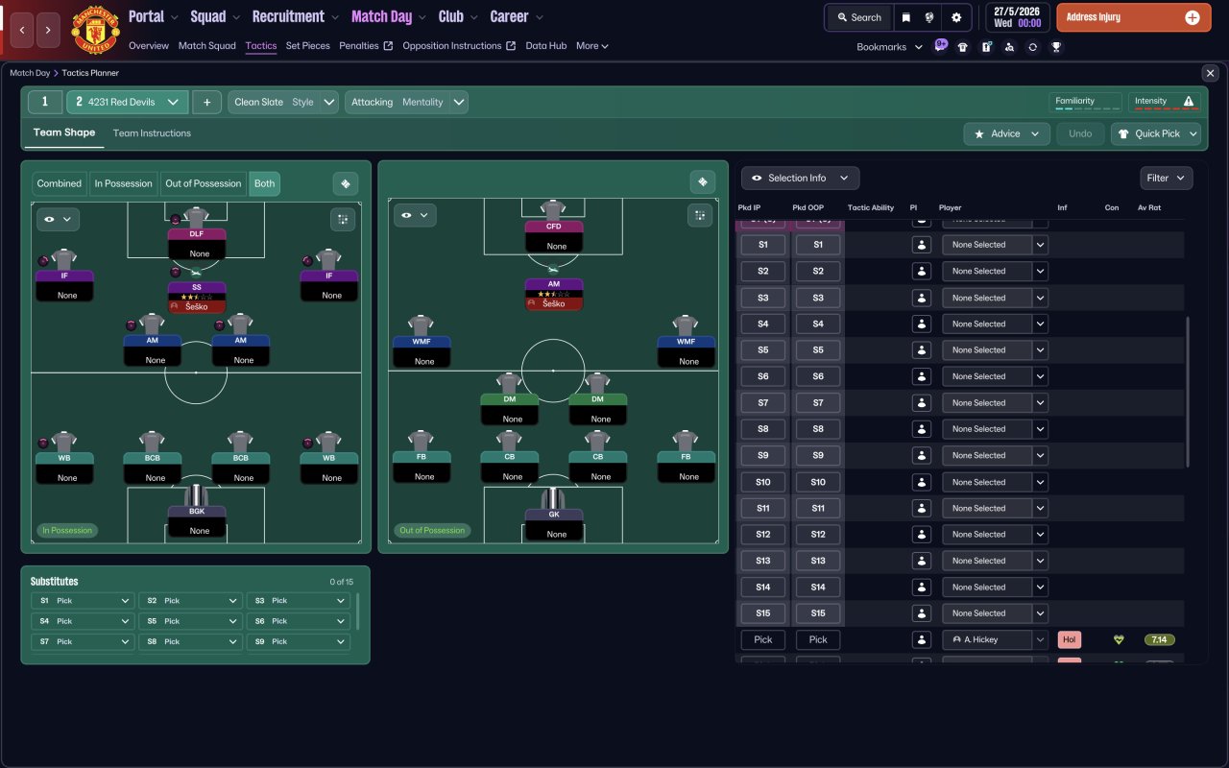
Task: Switch the pitch view to Out of Possession
Action: [x=204, y=183]
